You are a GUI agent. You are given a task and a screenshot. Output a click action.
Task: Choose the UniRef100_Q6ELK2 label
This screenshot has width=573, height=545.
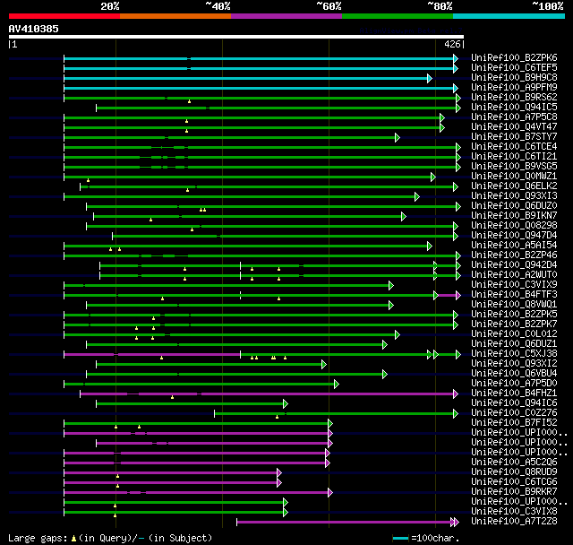coord(514,186)
